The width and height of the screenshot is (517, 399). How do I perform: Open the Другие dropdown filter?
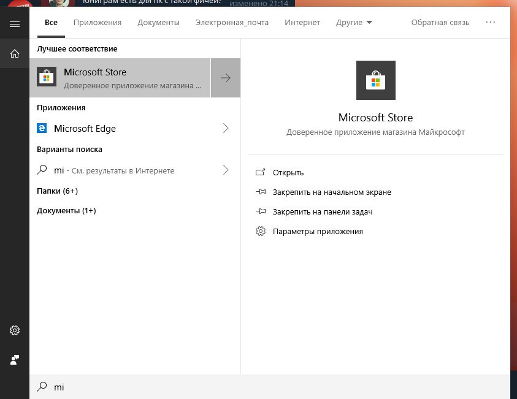click(x=354, y=23)
